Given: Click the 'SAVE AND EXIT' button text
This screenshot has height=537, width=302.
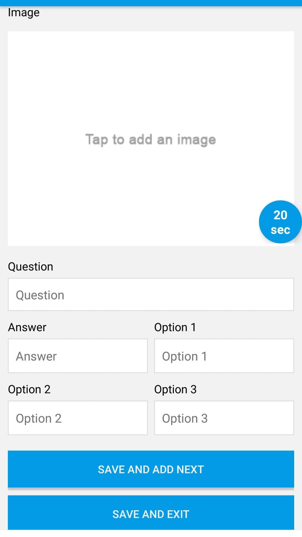Looking at the screenshot, I should [x=151, y=514].
